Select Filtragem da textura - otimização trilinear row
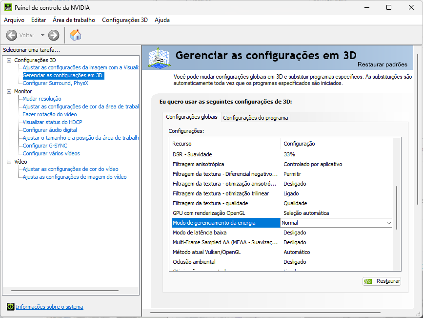Screen dimensions: 423x318 point(282,193)
